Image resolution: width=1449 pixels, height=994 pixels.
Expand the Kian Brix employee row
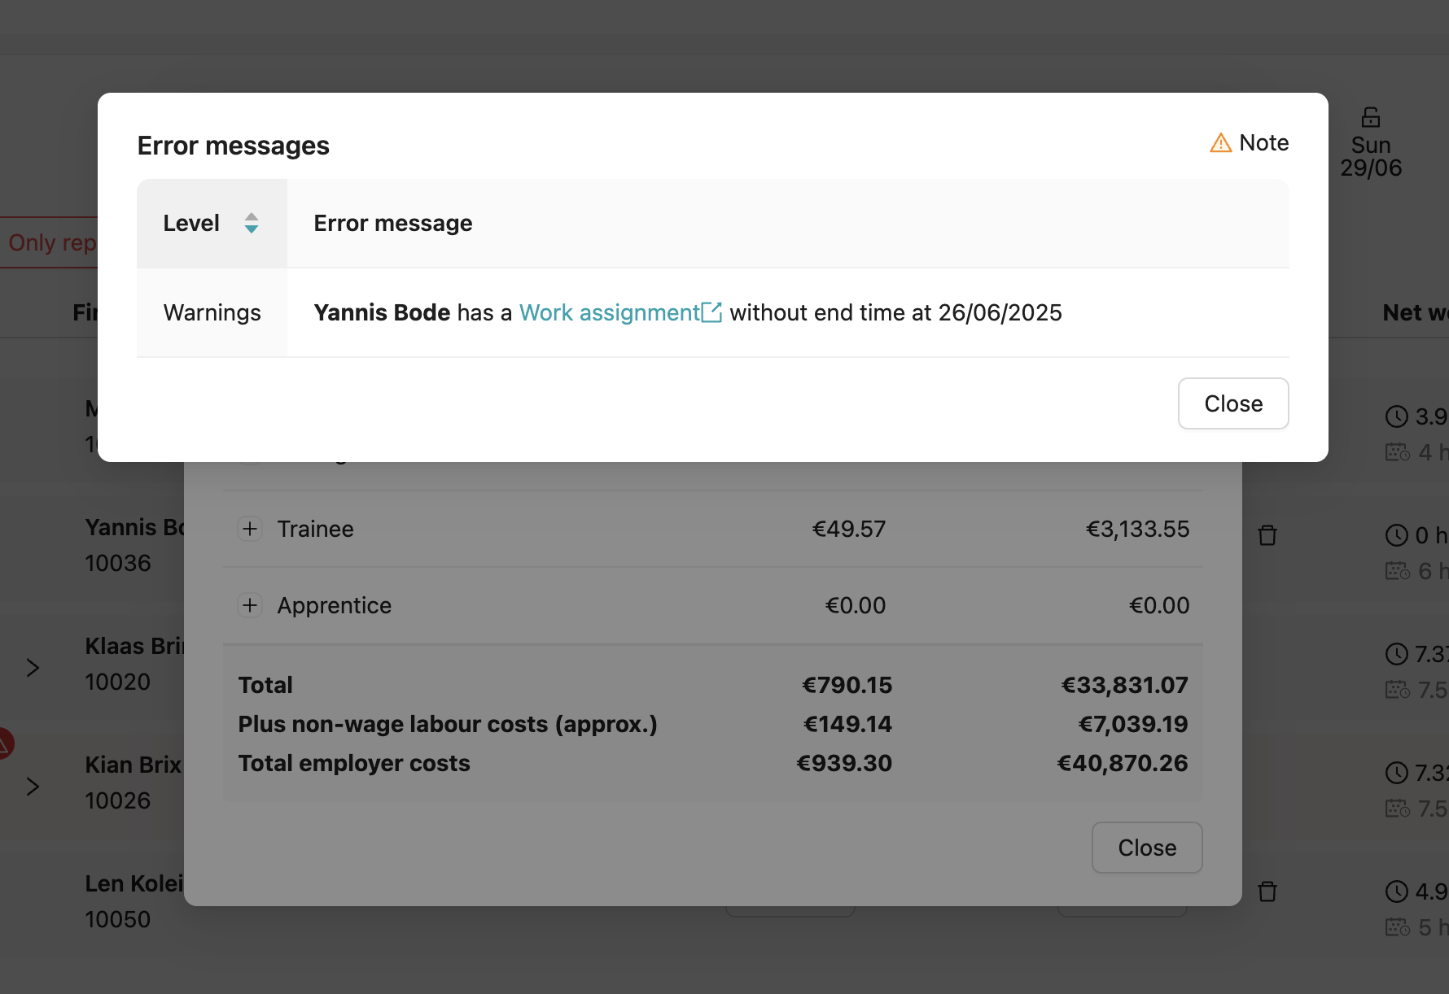click(x=33, y=787)
